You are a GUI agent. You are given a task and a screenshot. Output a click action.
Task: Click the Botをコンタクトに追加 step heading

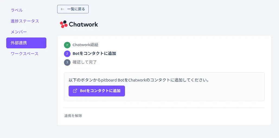tap(94, 54)
